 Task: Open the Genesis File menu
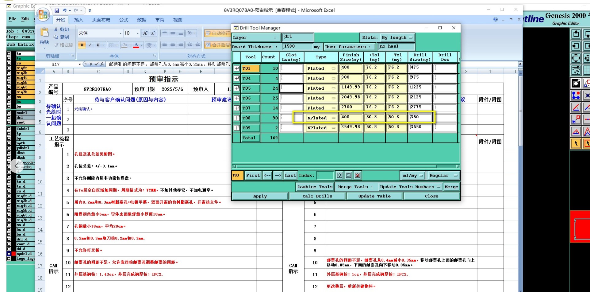13,19
